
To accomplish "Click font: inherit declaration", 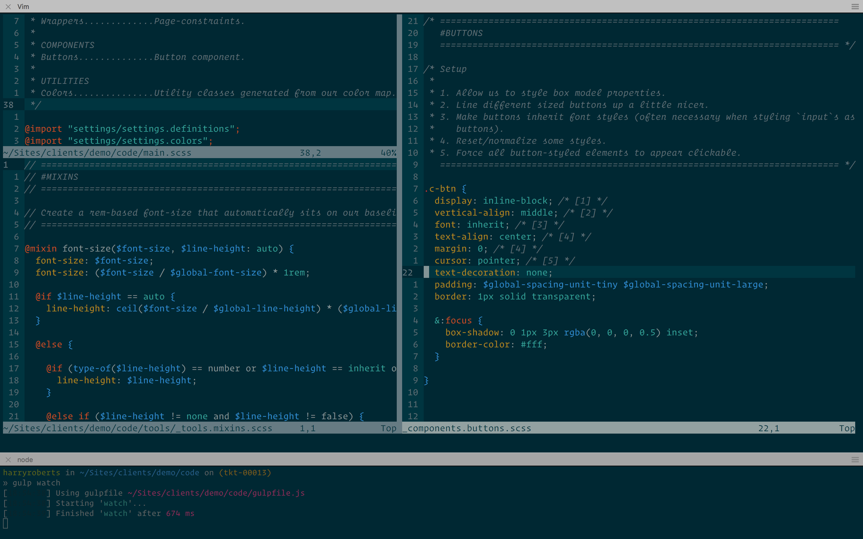I will tap(472, 225).
